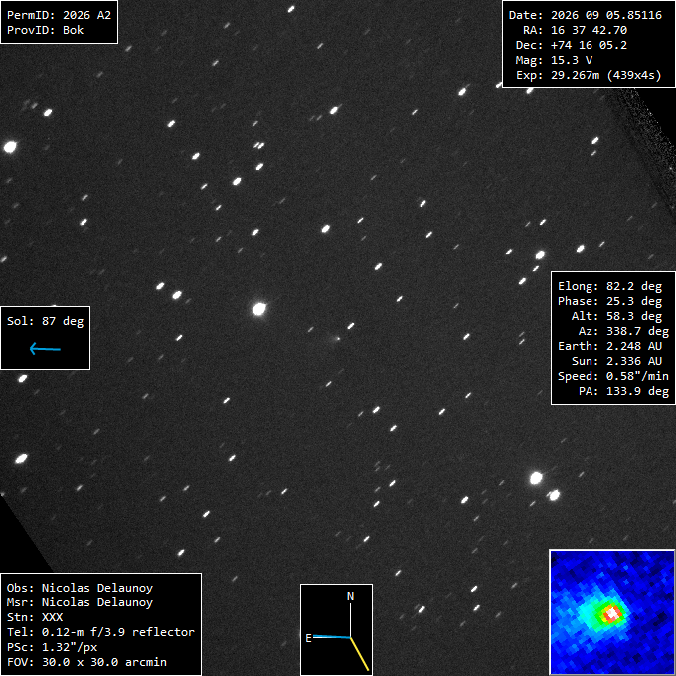Click the Sol 87 deg label

click(x=46, y=321)
